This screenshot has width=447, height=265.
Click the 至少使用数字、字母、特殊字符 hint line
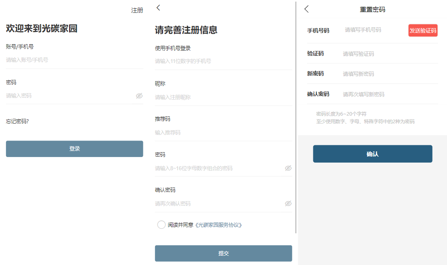pyautogui.click(x=365, y=122)
